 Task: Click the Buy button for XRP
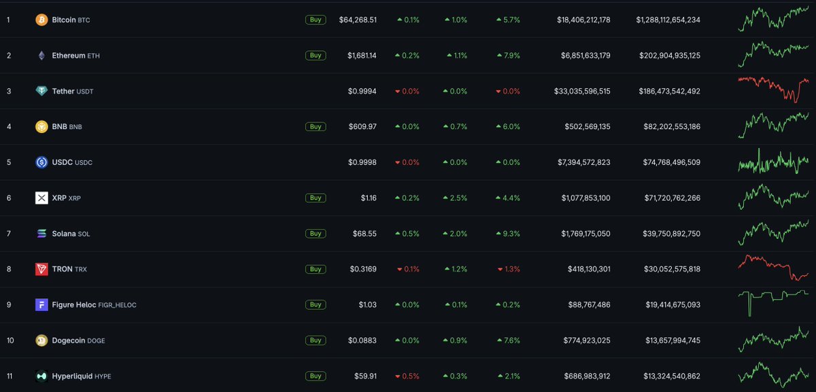click(316, 198)
